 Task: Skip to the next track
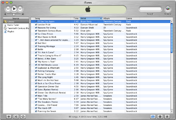(20, 9)
